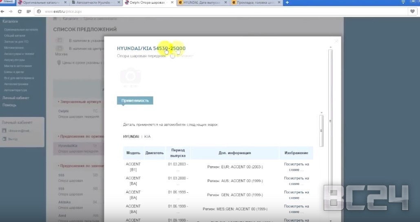This screenshot has width=420, height=222.
Task: Click the camera no-photo placeholder image
Action: coord(130,77)
